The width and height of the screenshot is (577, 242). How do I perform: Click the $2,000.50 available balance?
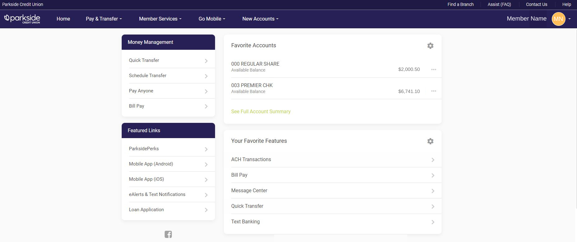click(409, 69)
